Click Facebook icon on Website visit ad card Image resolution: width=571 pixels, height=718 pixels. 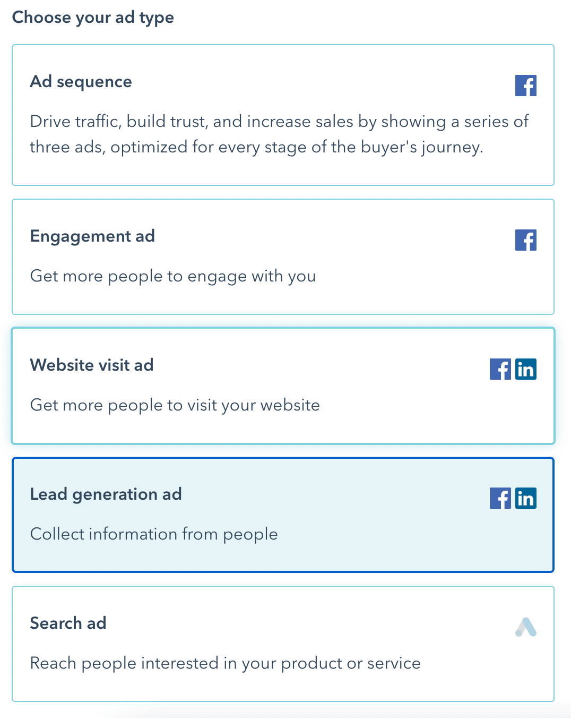click(x=500, y=369)
